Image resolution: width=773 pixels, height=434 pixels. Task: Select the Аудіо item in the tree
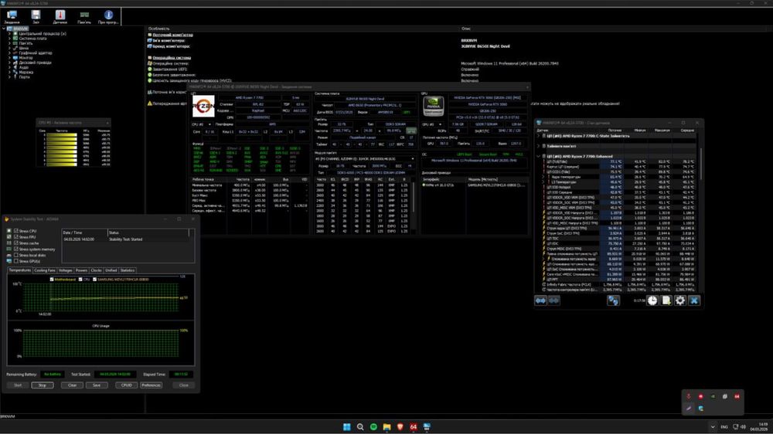tap(23, 67)
